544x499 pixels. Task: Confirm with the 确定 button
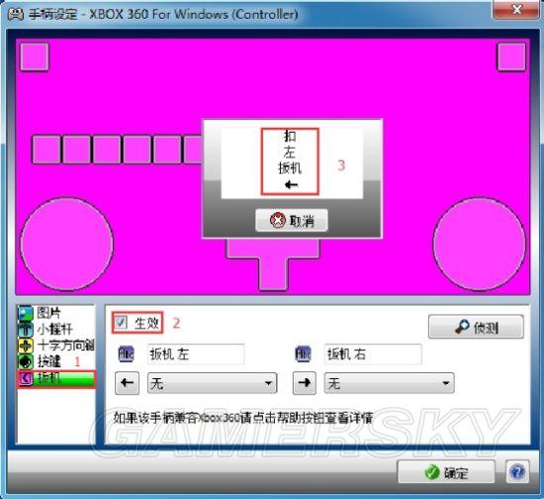coord(446,472)
